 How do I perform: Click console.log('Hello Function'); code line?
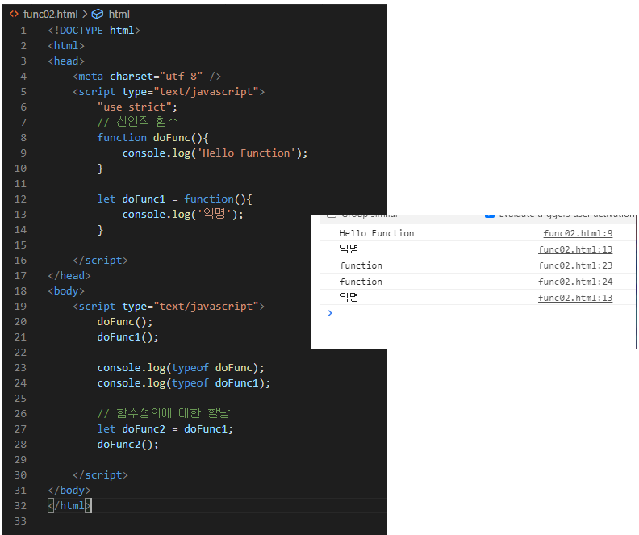pyautogui.click(x=215, y=153)
